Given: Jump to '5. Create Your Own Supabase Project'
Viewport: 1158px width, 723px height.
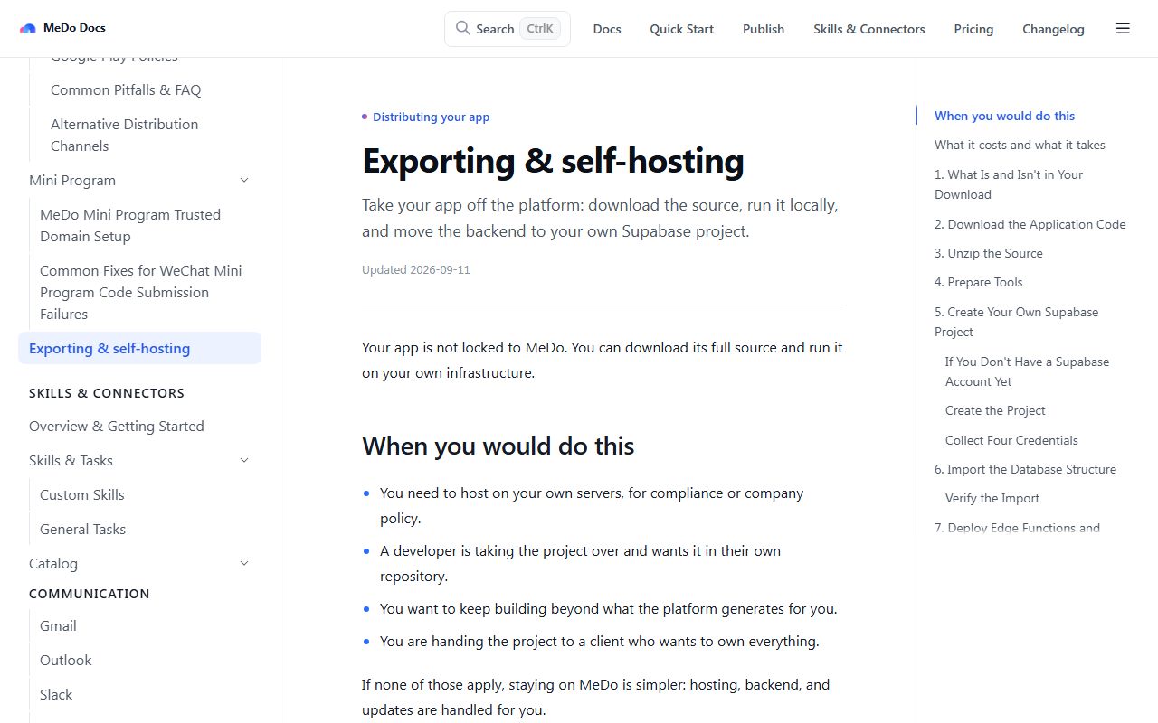Looking at the screenshot, I should point(1017,322).
